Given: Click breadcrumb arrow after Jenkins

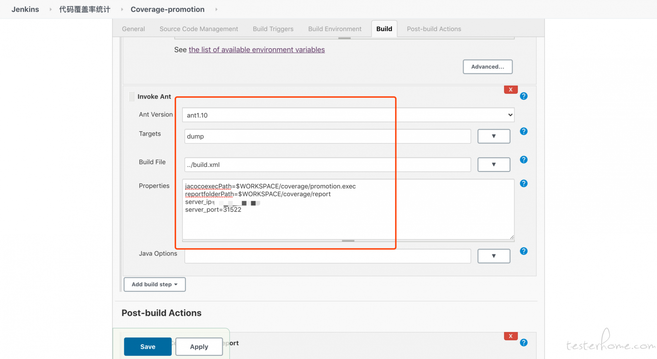Looking at the screenshot, I should 51,9.
